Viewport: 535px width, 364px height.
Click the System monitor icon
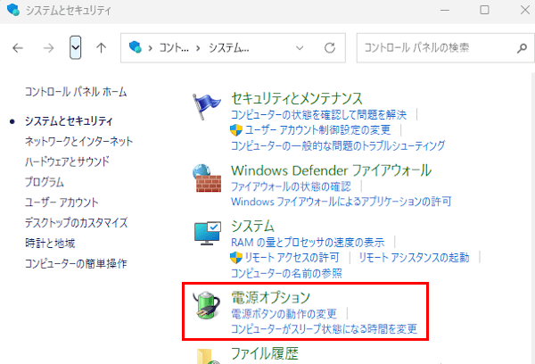[209, 234]
